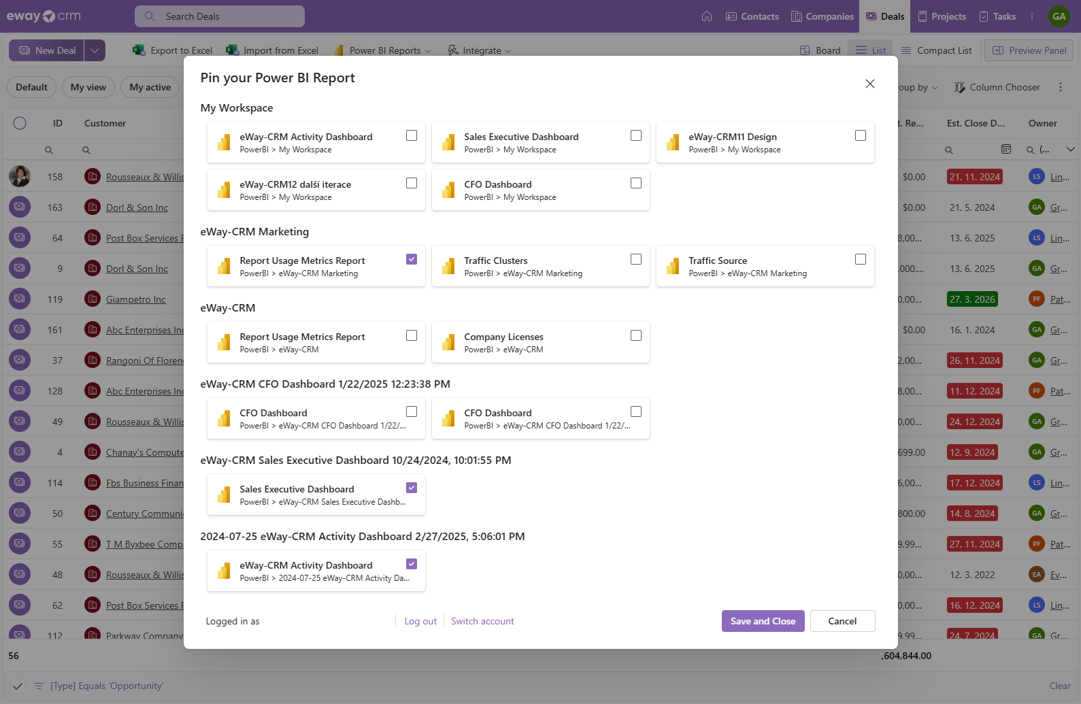Click the Power BI icon on Company Licenses card

[x=448, y=342]
